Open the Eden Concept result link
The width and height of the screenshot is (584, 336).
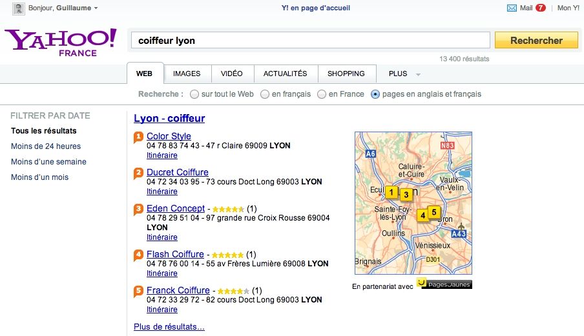click(x=176, y=208)
